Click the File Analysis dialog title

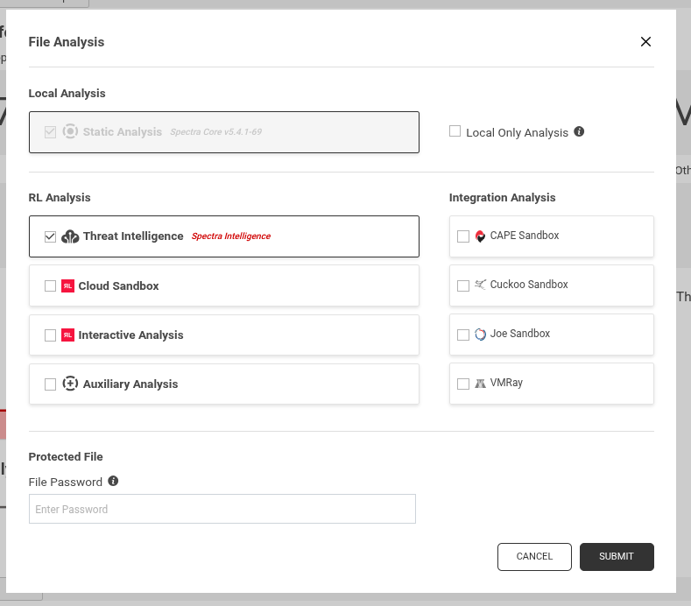coord(67,42)
